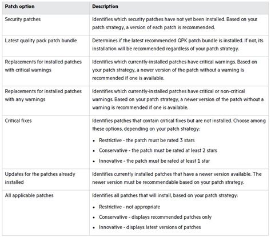Click 'Replacements for installed patches with critical warnings'
Screen dimensions: 271x237
click(43, 66)
